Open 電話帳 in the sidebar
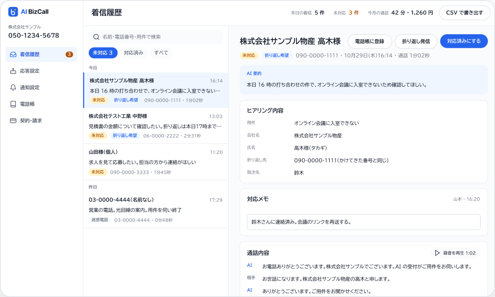Viewport: 495px width, 297px height. (x=41, y=104)
